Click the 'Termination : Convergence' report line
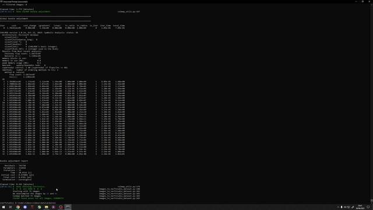373x210 pixels. point(17,180)
